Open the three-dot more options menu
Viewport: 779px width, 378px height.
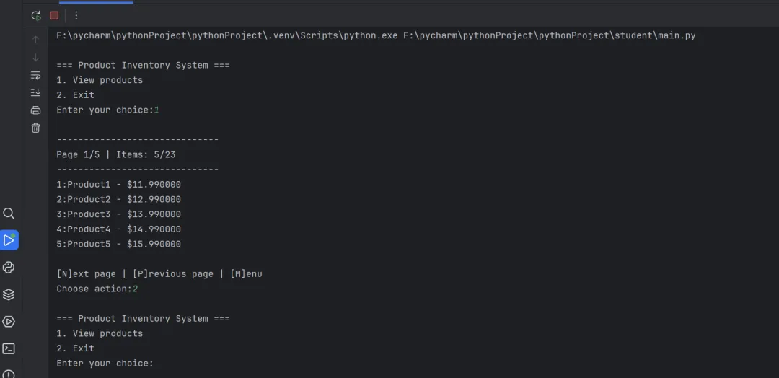click(x=76, y=15)
